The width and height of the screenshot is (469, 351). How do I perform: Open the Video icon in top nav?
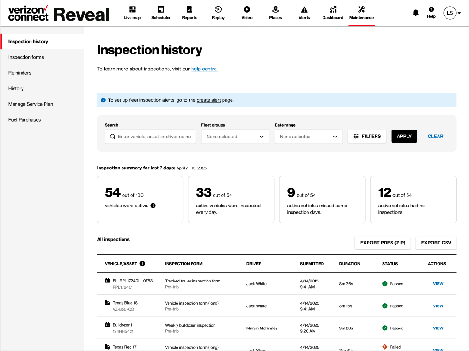pos(247,9)
